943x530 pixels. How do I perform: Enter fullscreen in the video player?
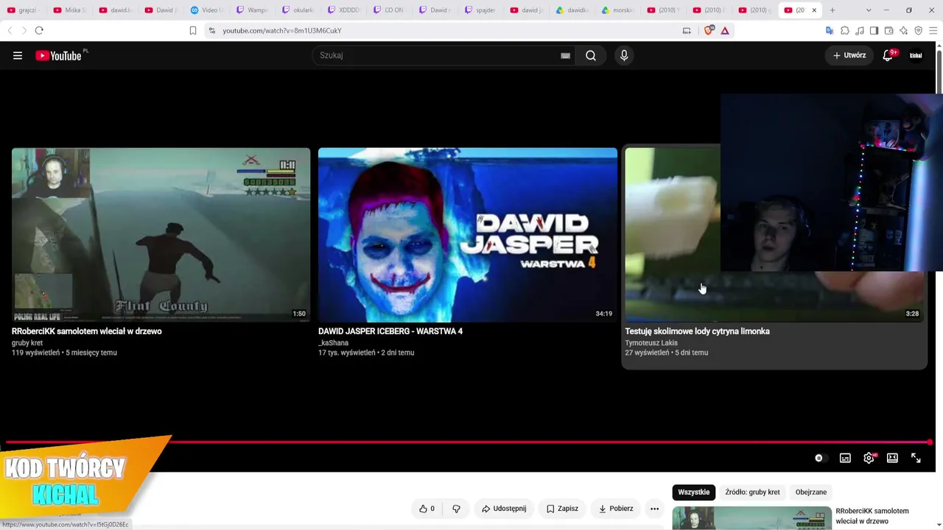pyautogui.click(x=916, y=458)
